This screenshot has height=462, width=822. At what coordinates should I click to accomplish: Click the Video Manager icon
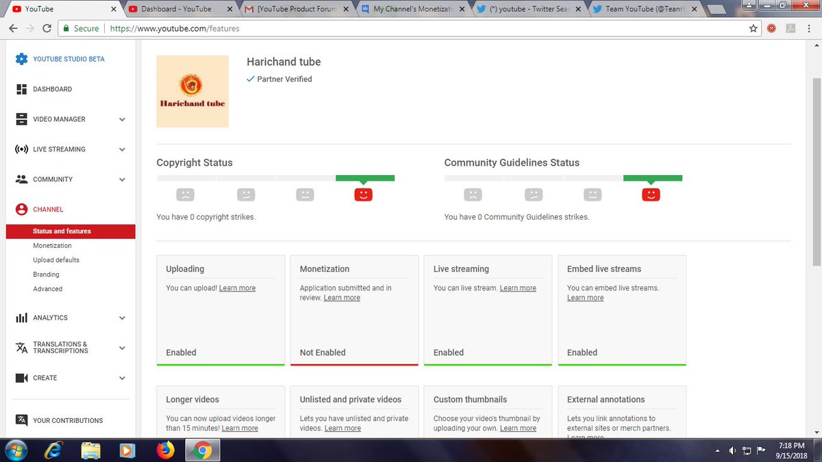point(21,119)
